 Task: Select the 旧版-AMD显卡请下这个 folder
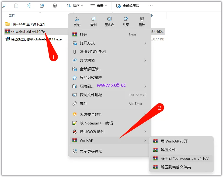(28, 24)
